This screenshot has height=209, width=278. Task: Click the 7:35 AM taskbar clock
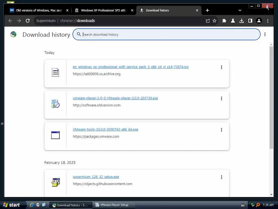[x=268, y=205]
